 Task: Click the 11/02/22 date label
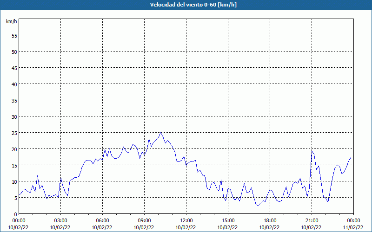coord(353,227)
